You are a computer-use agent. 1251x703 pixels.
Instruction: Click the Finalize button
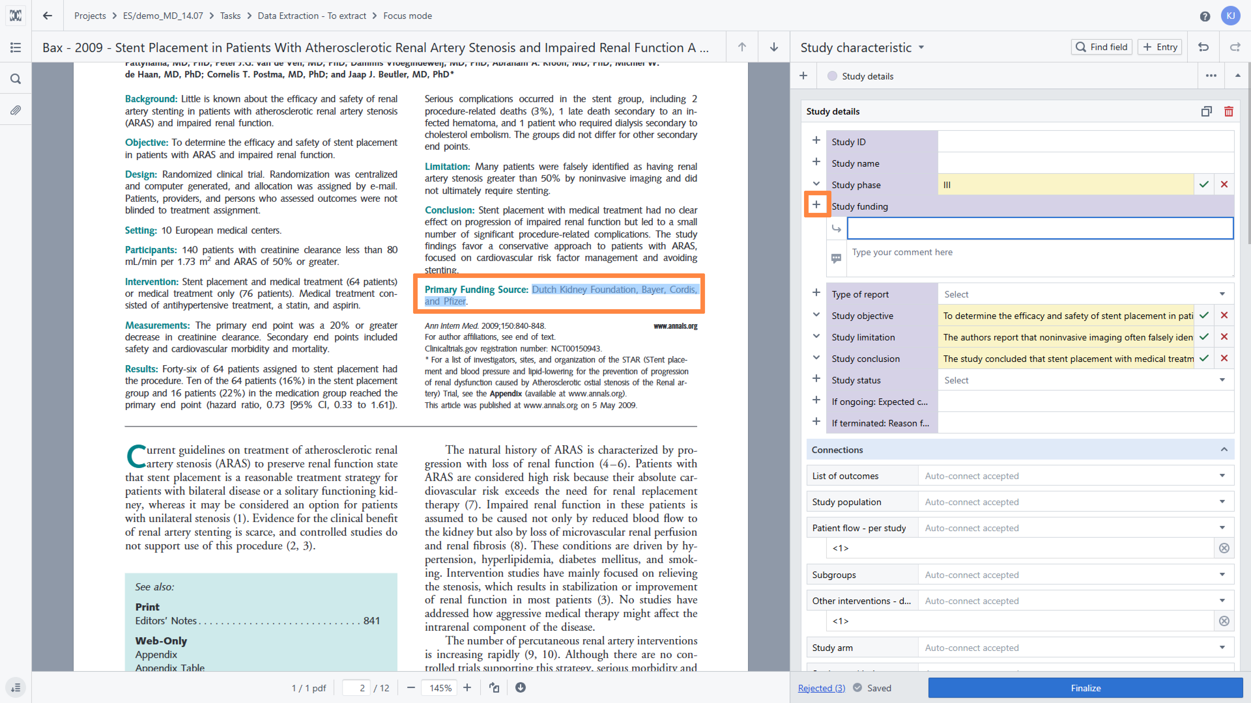coord(1086,688)
